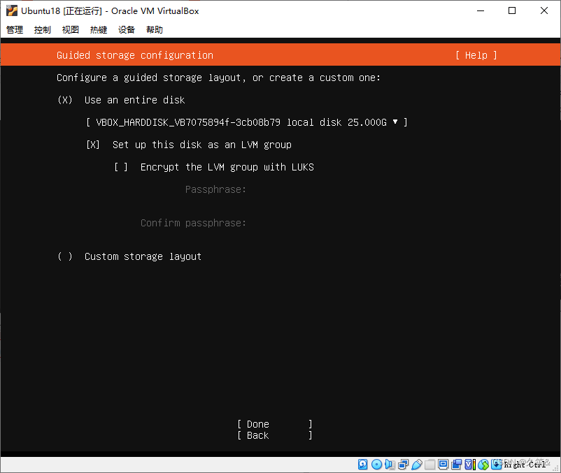
Task: Click the recording status icon
Action: click(457, 464)
